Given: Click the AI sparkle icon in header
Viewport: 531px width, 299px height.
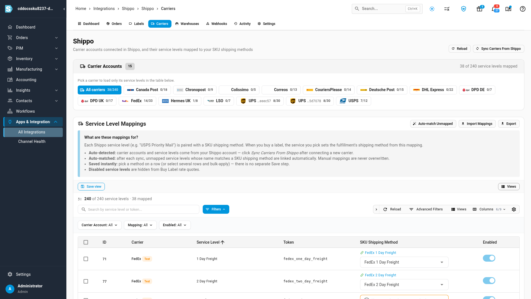Looking at the screenshot, I should click(x=432, y=9).
